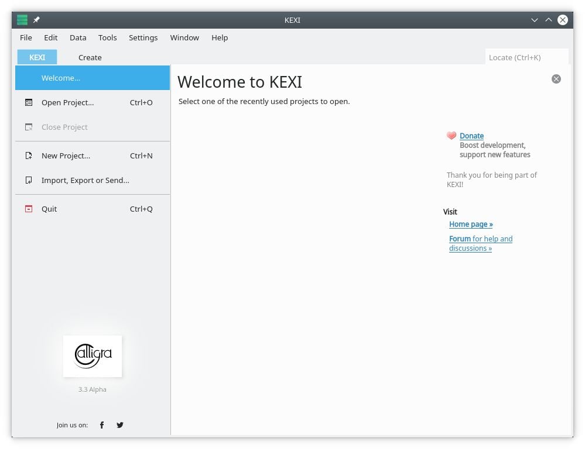Open the Settings menu
Screen dimensions: 585x449
143,37
